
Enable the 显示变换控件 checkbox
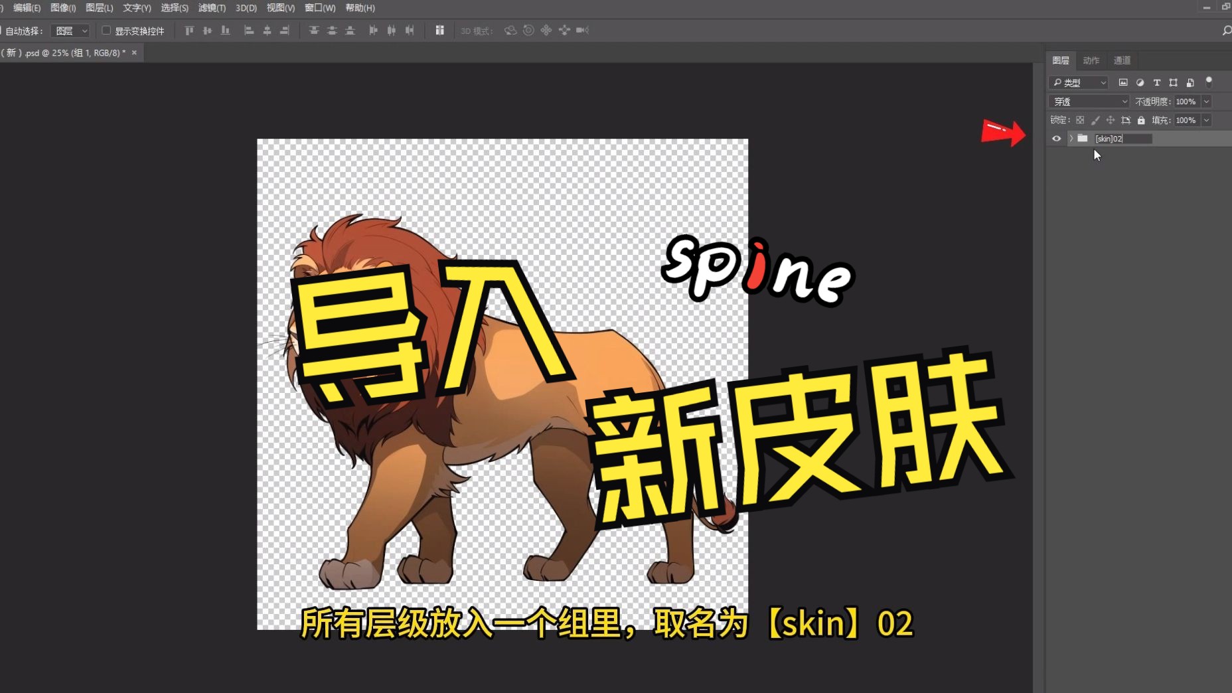107,31
